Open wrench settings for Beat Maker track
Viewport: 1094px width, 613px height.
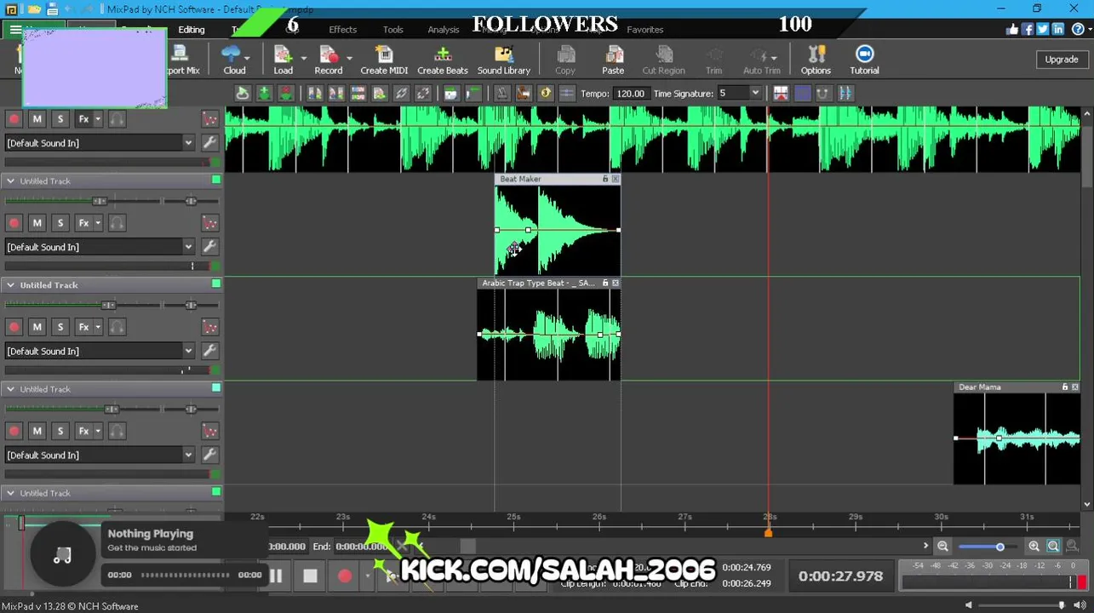[x=209, y=247]
